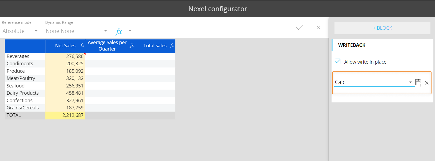This screenshot has height=161, width=435.
Task: Cancel editing with the toolbar X icon
Action: pyautogui.click(x=318, y=27)
